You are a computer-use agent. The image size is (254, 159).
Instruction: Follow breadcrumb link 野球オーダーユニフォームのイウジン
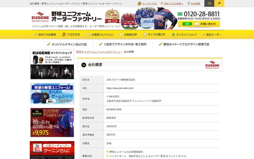[x=98, y=52]
